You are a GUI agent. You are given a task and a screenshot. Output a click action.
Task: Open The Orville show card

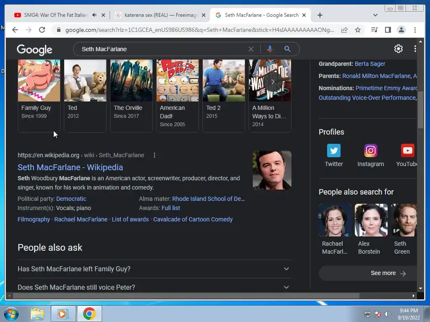coord(131,96)
